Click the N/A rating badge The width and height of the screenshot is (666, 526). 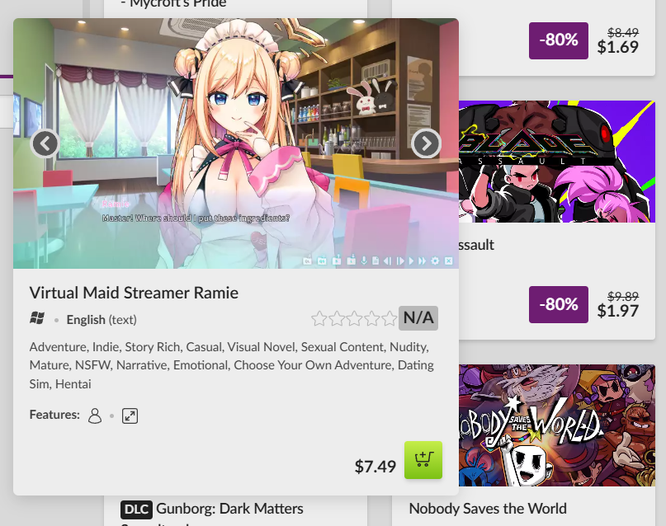418,317
